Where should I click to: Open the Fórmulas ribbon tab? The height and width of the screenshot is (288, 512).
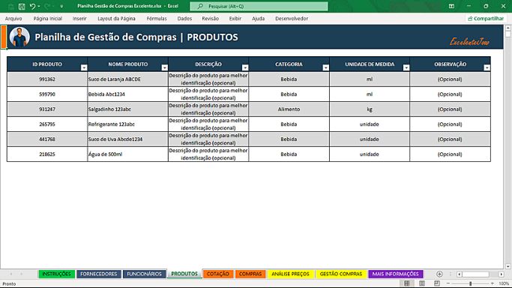157,19
